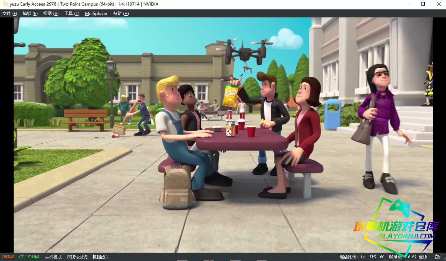Toggle the VULKAN graphics API indicator
446x261 pixels.
point(8,257)
